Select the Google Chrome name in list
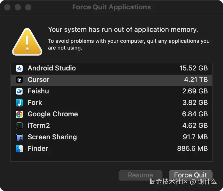This screenshot has height=191, width=223. 53,114
